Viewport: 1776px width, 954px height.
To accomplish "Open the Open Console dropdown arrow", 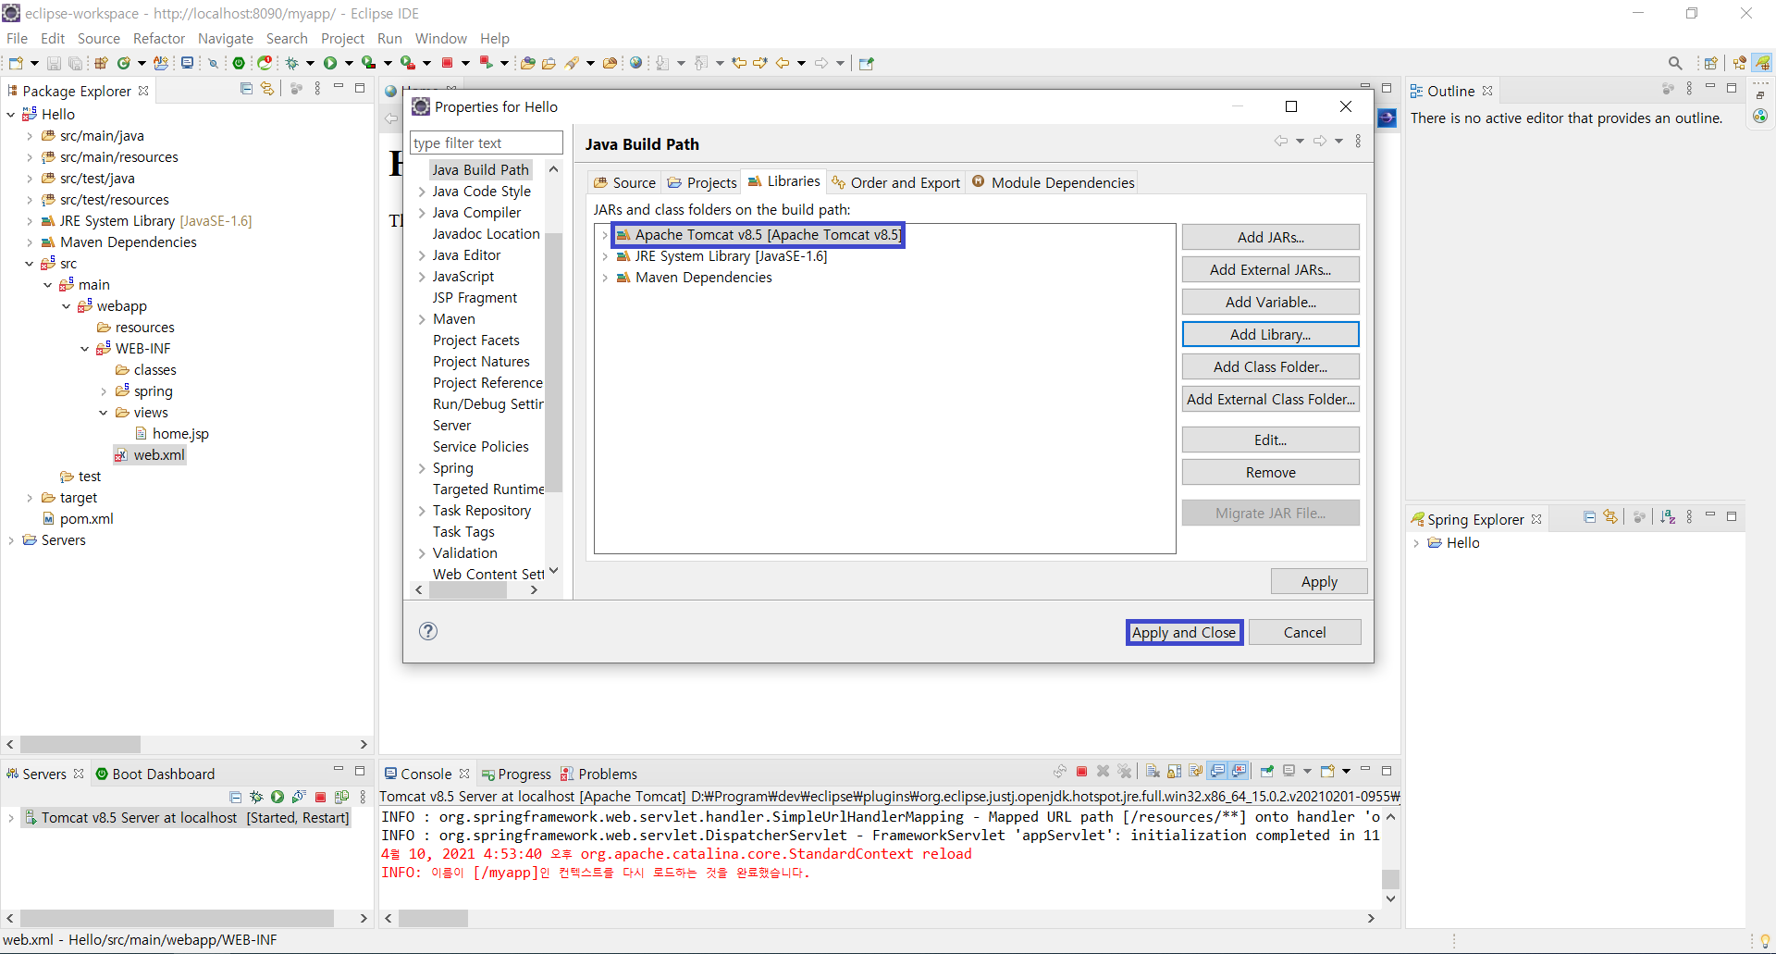I will click(1346, 772).
